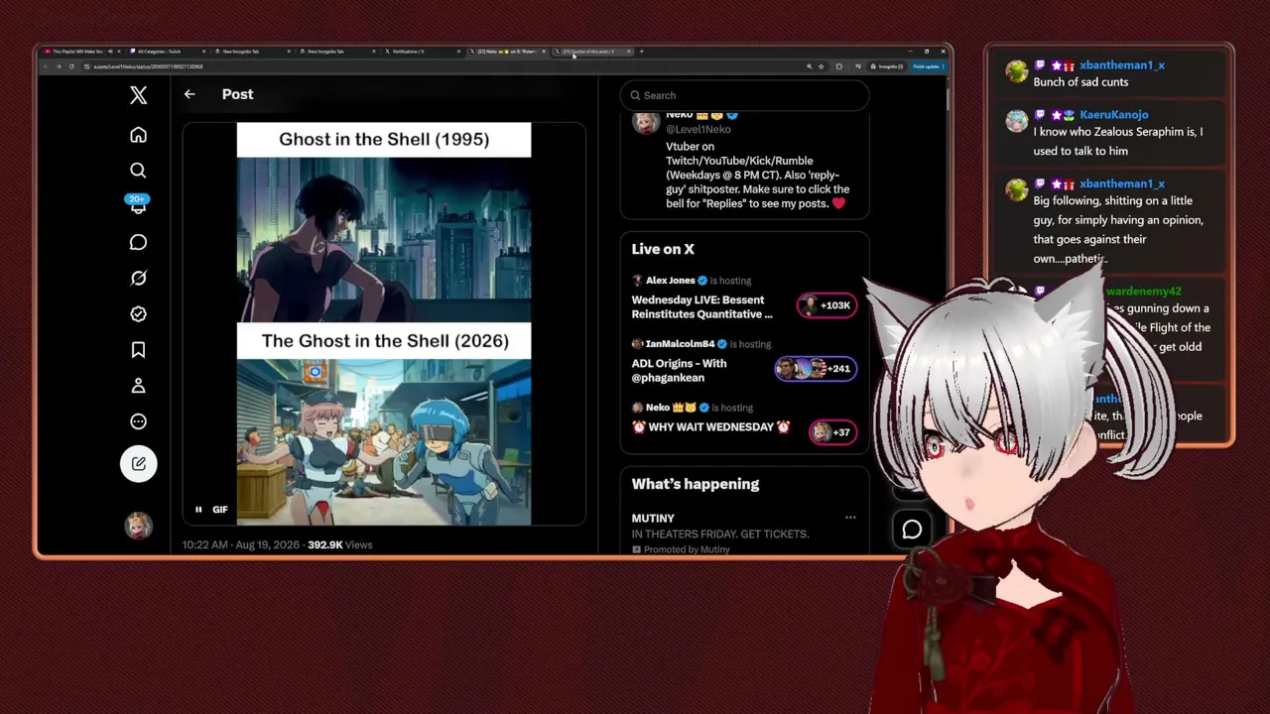Open the More options circle in sidebar
Viewport: 1270px width, 714px height.
pos(138,420)
